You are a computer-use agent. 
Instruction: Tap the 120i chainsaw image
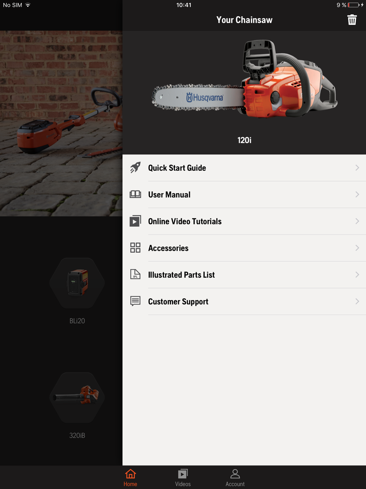(244, 79)
